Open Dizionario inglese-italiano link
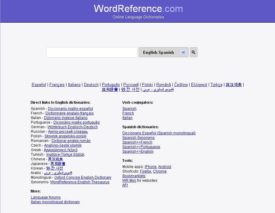 [66, 118]
